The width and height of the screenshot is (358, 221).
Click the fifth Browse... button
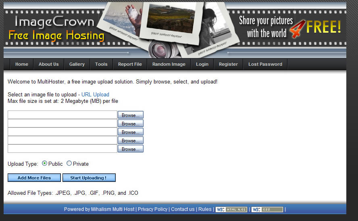pyautogui.click(x=131, y=149)
